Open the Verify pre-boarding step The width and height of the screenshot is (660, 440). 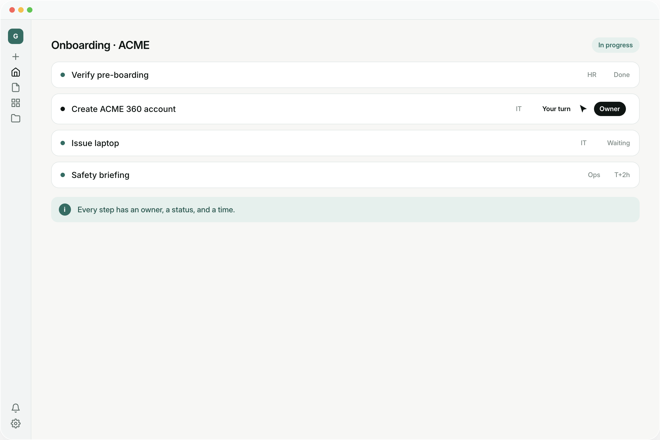tap(345, 75)
